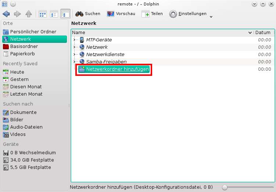Expand the Netzwerk tree node
Screen dimensions: 276x192
[74, 47]
